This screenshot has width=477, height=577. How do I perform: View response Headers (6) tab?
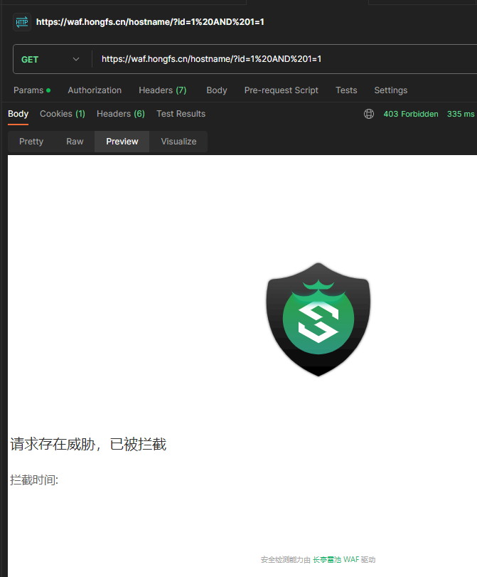pos(120,114)
